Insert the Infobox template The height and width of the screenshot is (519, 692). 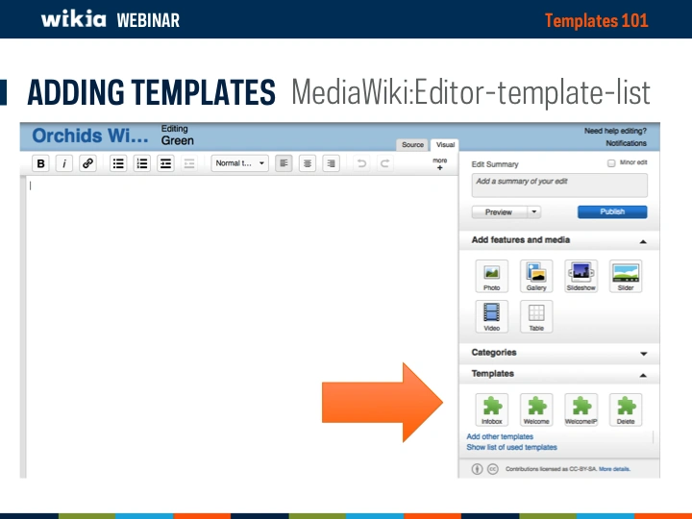491,408
